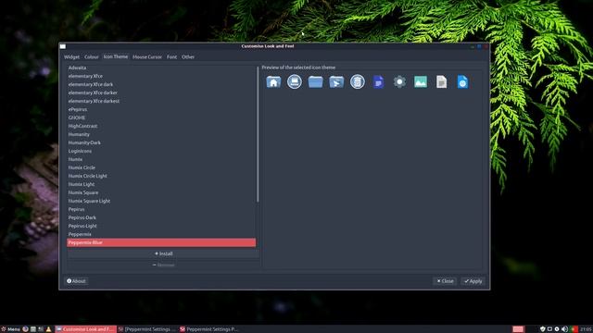Click the grey plain document preview icon

pyautogui.click(x=441, y=81)
